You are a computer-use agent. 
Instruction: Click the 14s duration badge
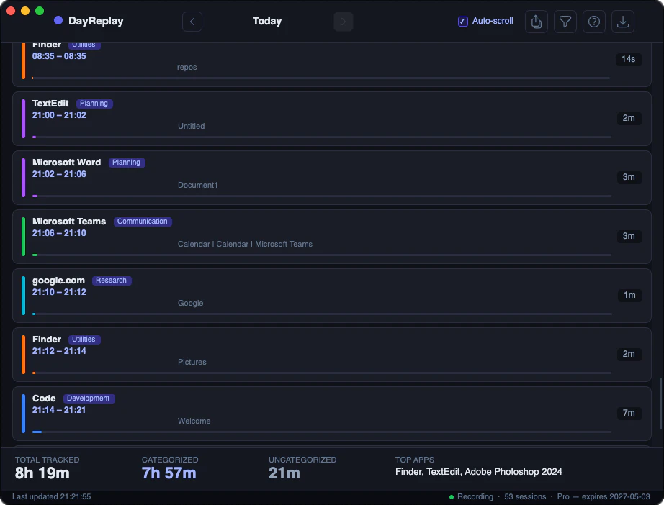pyautogui.click(x=629, y=59)
